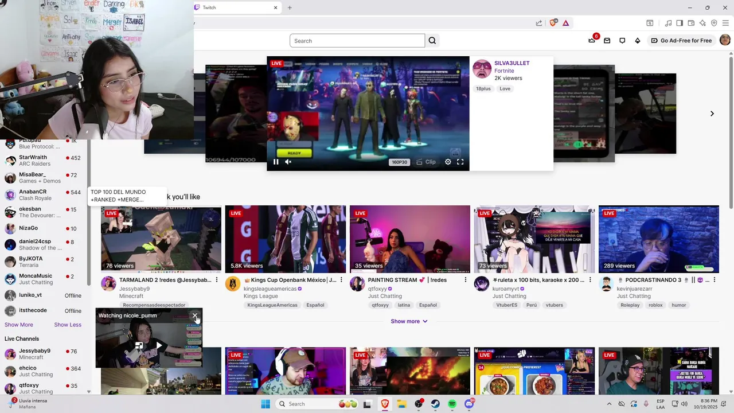Switch to the Twitch browser tab
The width and height of the screenshot is (734, 413).
[x=236, y=7]
